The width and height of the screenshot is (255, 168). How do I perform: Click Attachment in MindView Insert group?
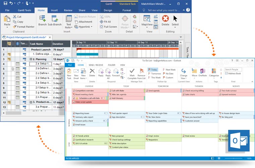pos(83,22)
